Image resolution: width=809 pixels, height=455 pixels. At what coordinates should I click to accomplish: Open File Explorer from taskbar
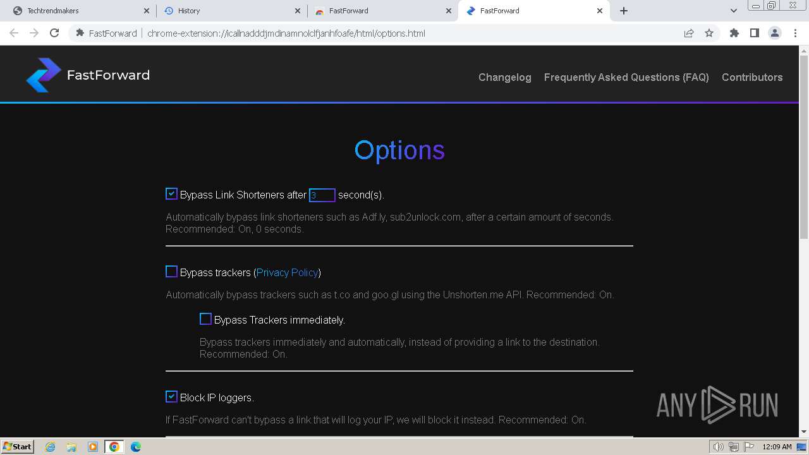(x=71, y=447)
